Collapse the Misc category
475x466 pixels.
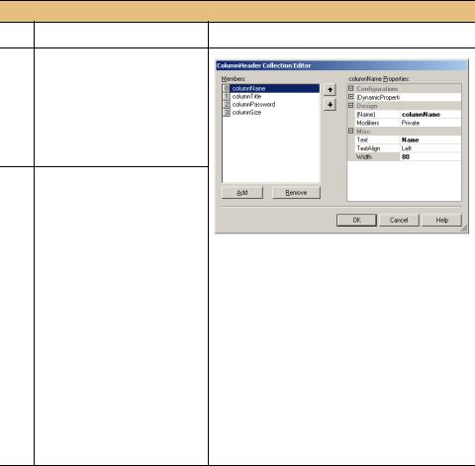point(351,131)
